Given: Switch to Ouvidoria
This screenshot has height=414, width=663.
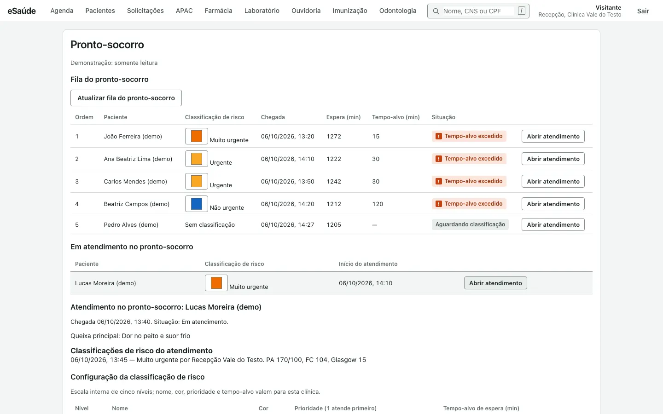Looking at the screenshot, I should point(306,11).
